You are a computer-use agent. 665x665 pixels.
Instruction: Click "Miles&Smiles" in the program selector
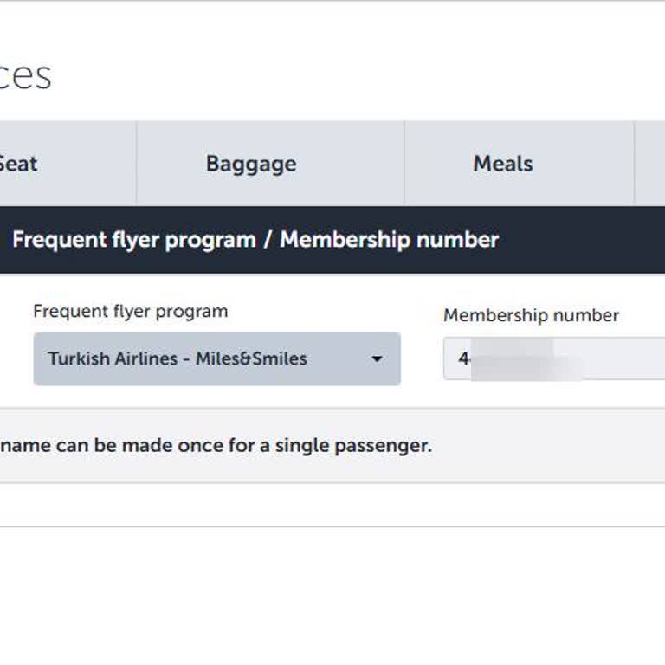click(x=251, y=358)
